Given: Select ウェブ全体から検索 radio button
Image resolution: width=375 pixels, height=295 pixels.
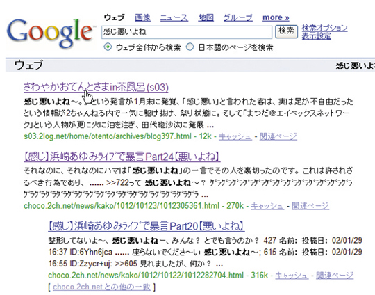Looking at the screenshot, I should coord(108,47).
